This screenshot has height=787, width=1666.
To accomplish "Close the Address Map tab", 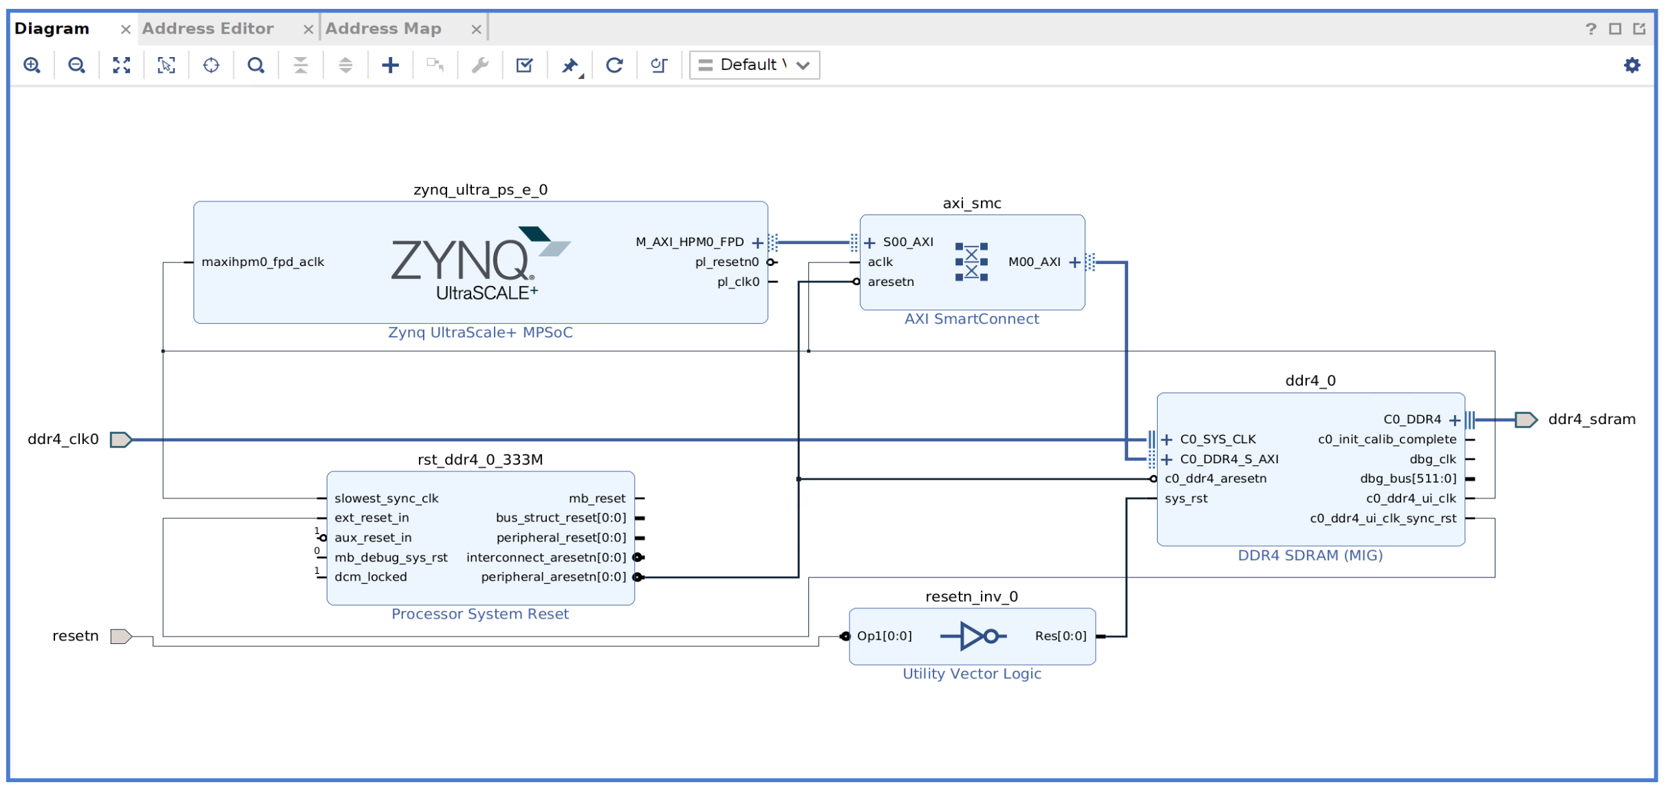I will click(x=476, y=30).
